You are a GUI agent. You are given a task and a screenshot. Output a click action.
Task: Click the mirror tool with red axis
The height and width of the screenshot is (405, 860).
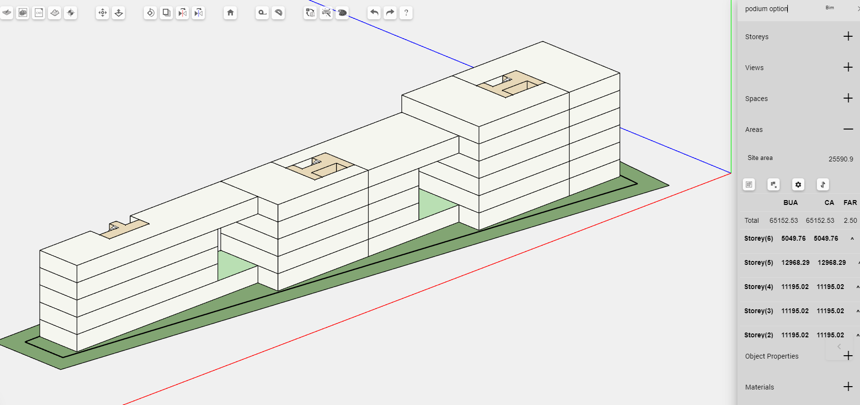[x=183, y=13]
